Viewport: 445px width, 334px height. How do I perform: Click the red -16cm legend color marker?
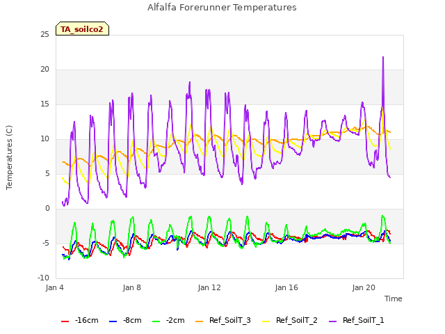click(x=65, y=321)
